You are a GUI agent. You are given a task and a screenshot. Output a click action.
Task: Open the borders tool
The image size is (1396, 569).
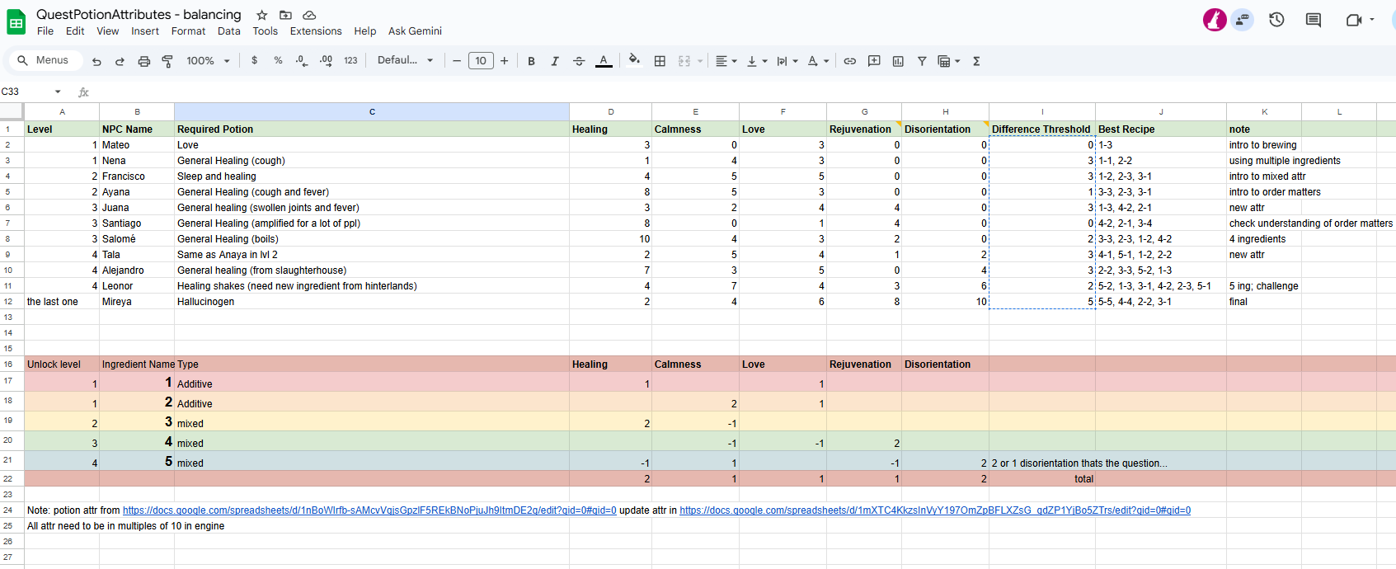coord(660,61)
